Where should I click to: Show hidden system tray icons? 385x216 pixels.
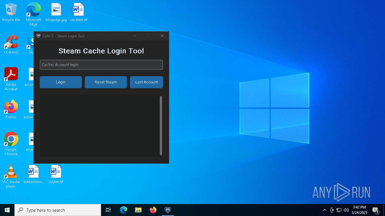324,210
